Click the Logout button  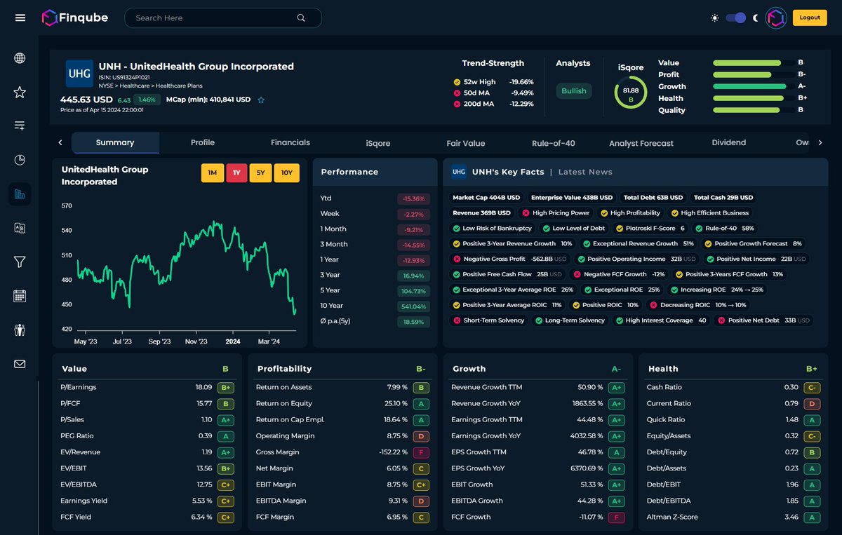(810, 18)
